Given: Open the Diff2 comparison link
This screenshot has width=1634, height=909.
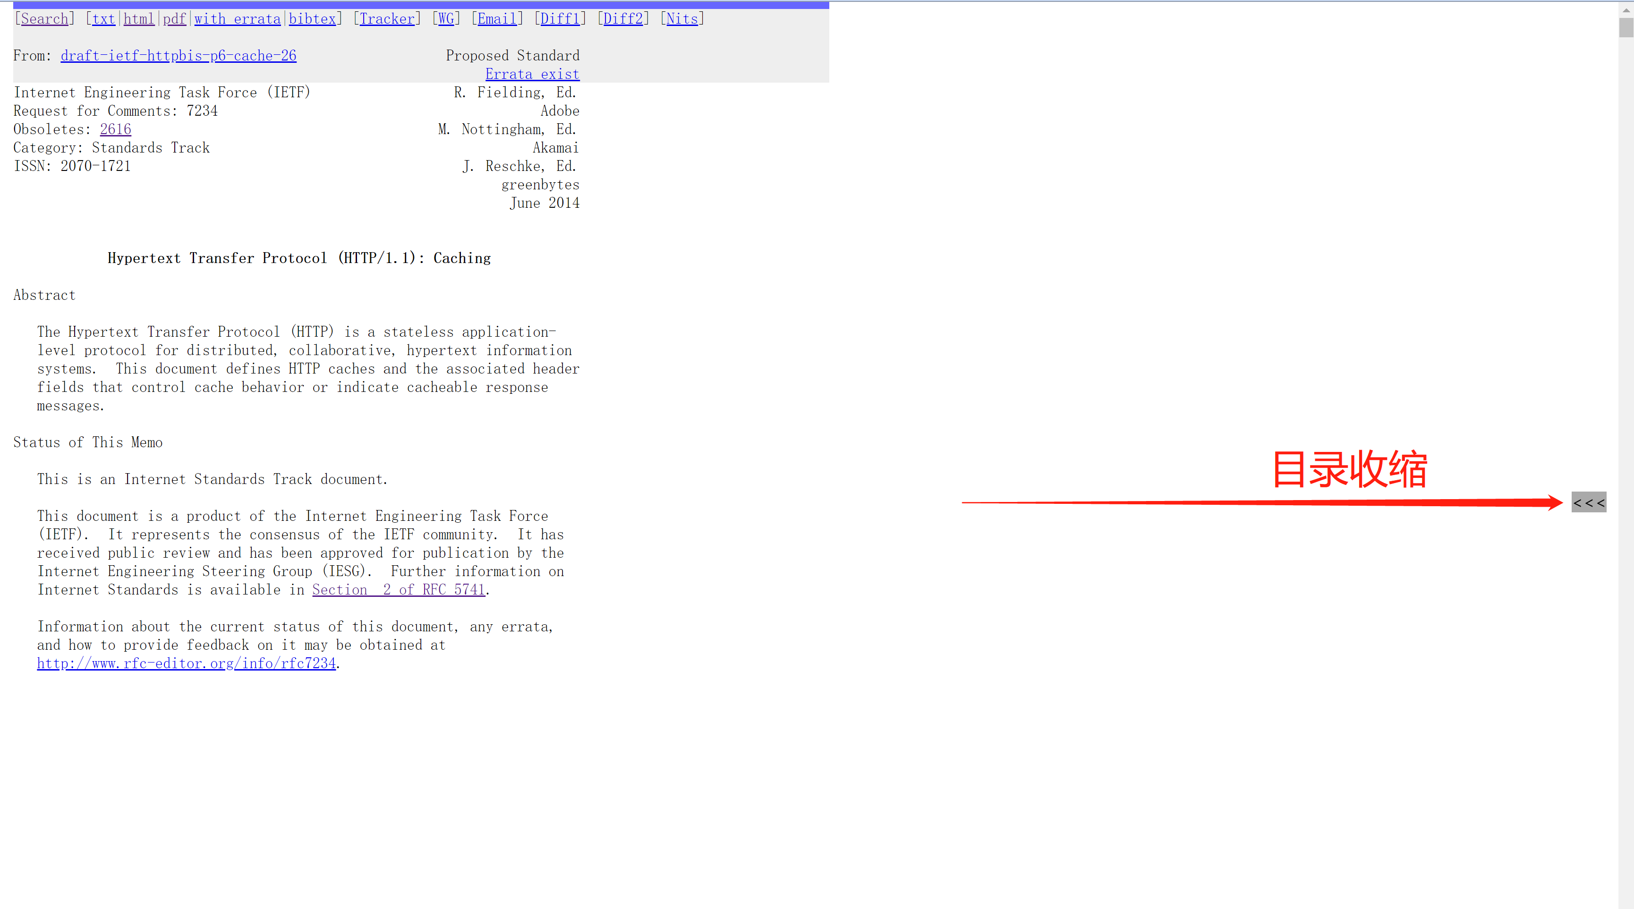Looking at the screenshot, I should (623, 19).
